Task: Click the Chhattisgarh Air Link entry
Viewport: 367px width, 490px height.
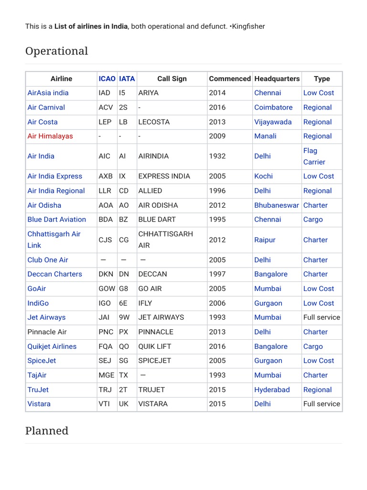Action: [54, 239]
